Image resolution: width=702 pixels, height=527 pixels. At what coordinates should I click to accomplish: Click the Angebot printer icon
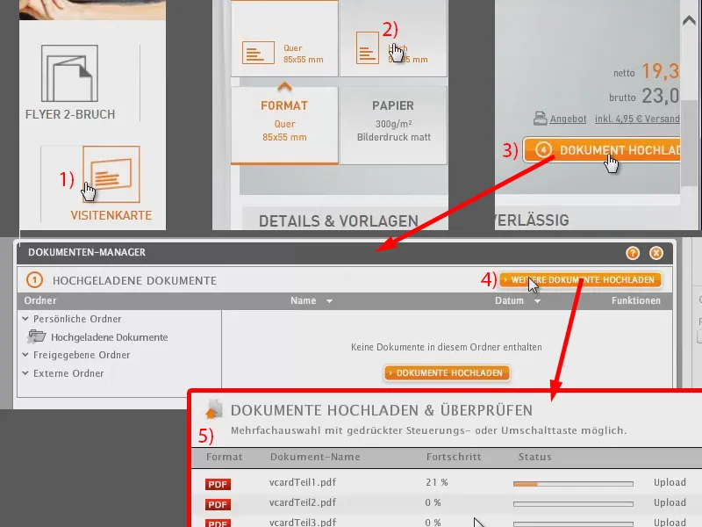click(541, 119)
